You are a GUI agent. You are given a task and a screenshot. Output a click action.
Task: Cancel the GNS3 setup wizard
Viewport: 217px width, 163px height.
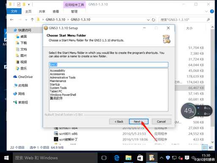click(161, 121)
